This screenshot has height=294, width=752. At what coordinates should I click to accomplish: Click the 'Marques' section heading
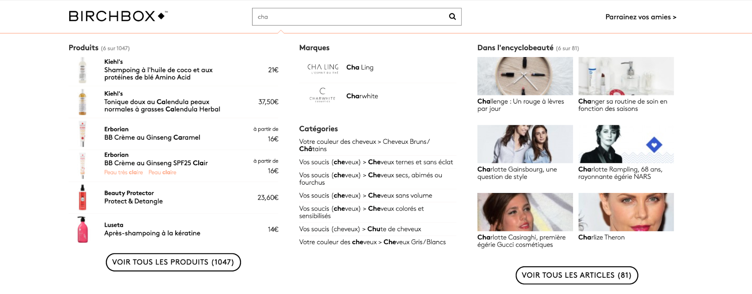click(314, 48)
